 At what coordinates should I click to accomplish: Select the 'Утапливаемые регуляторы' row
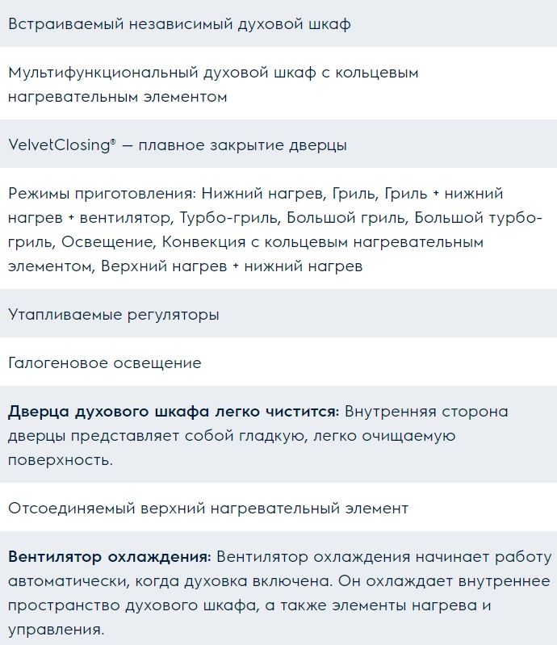tap(113, 314)
